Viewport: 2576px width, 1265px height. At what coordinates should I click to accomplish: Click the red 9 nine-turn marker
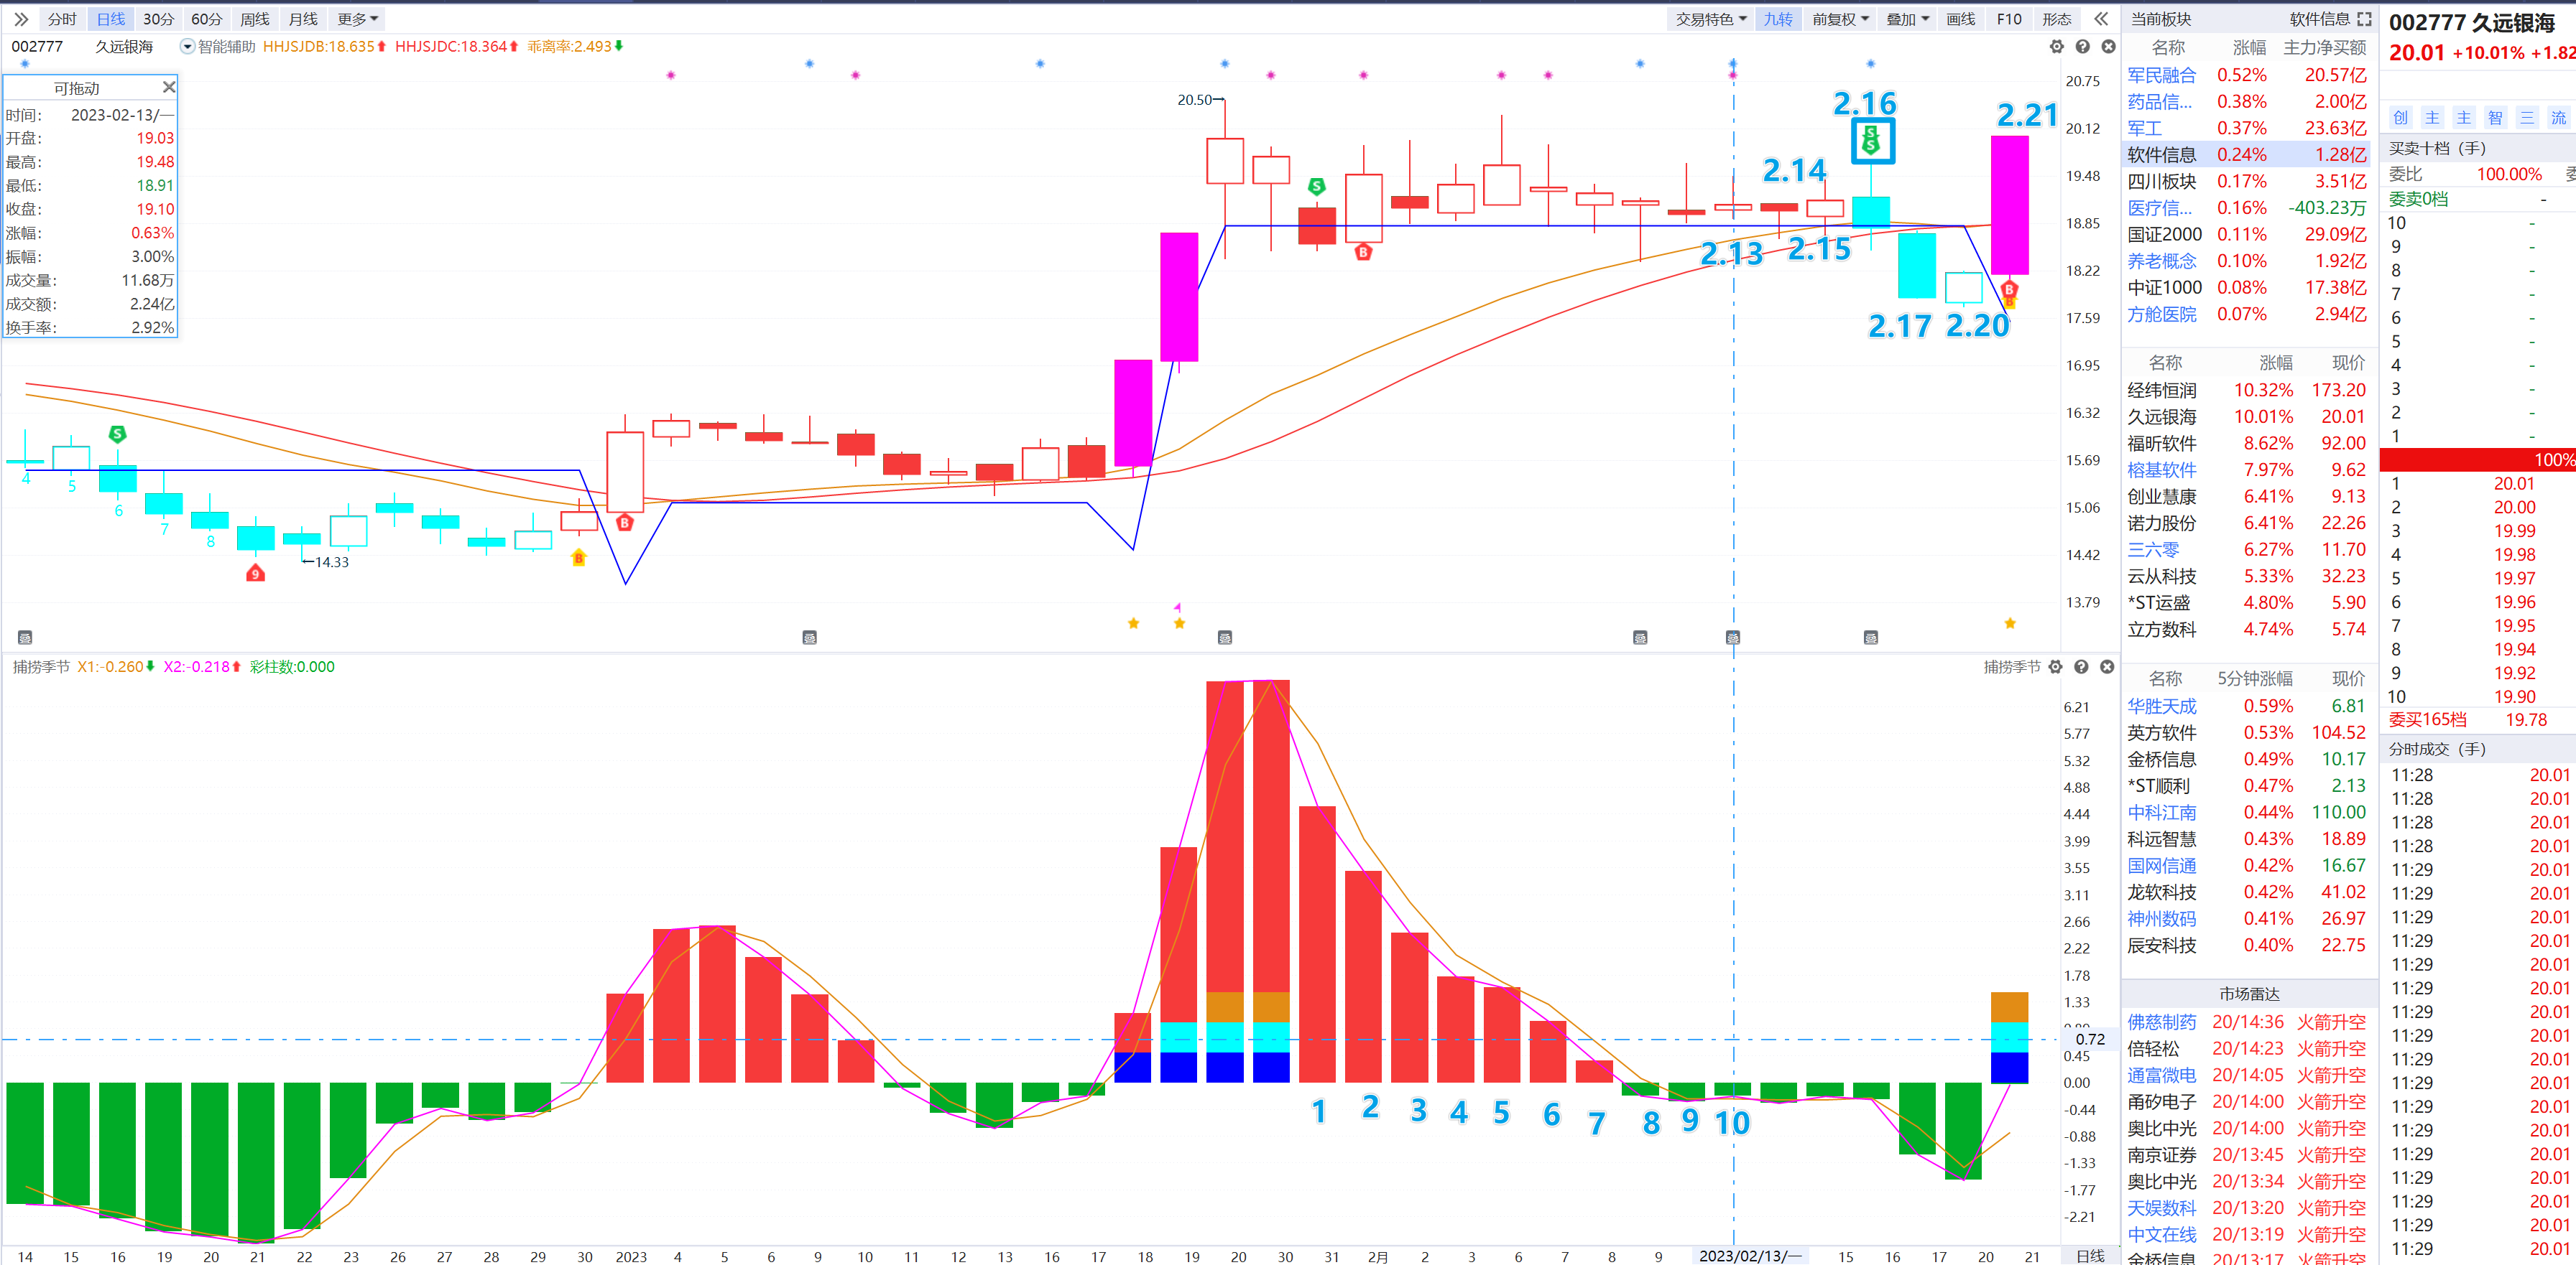point(255,574)
